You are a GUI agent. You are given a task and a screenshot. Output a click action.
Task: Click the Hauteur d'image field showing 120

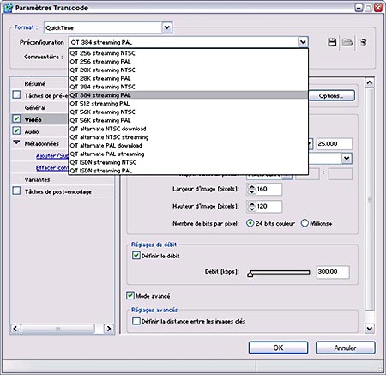point(268,207)
